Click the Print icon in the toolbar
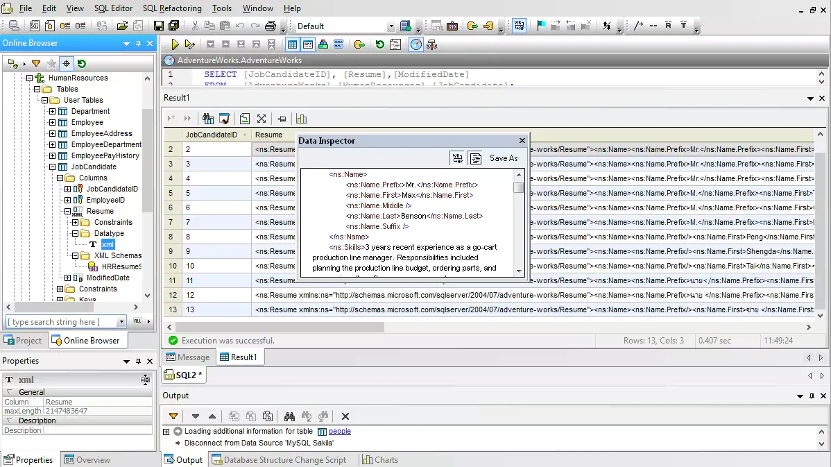The width and height of the screenshot is (831, 467). (x=271, y=26)
